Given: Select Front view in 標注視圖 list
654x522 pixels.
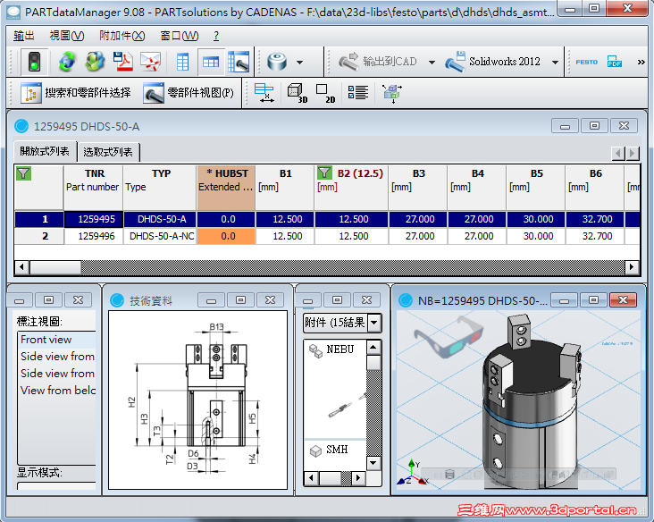Looking at the screenshot, I should tap(57, 340).
